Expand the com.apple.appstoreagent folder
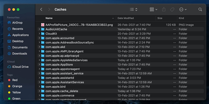209x104 pixels. pos(39,69)
